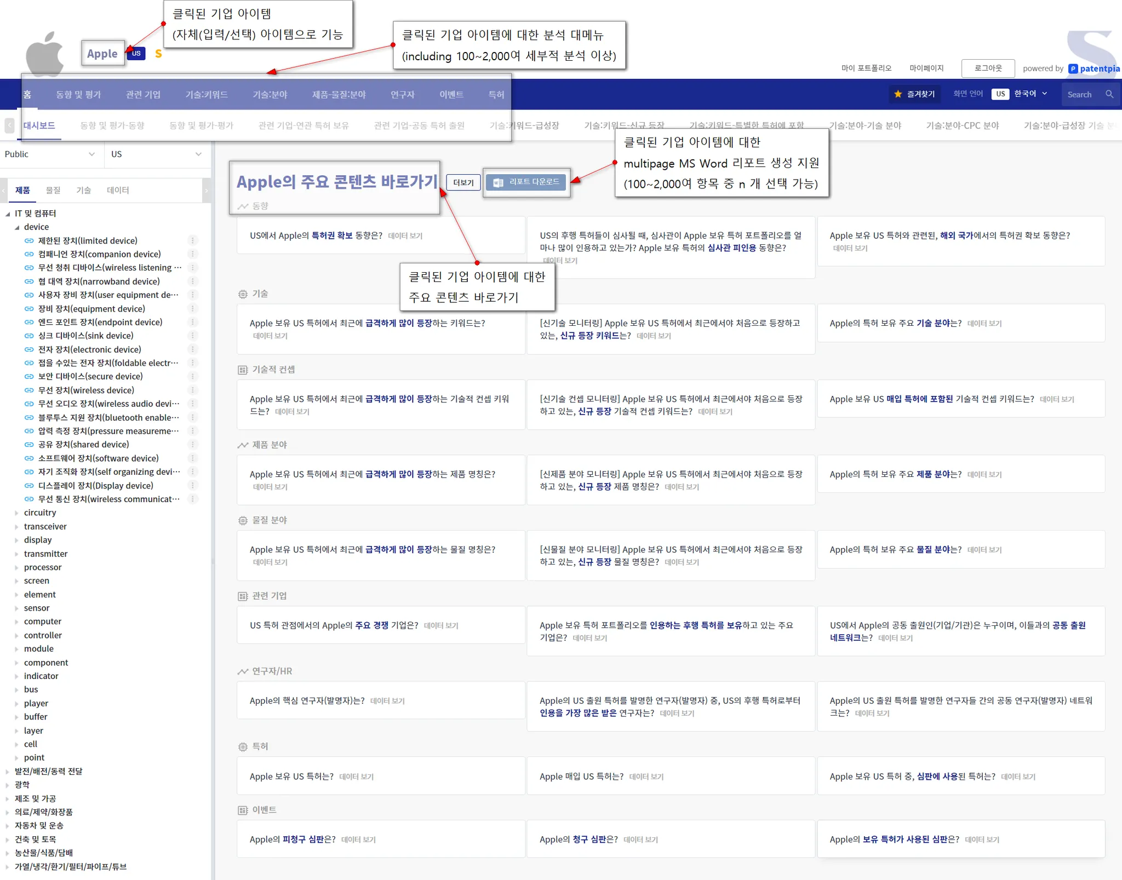Screen dimensions: 1122x880
Task: Click the search magnifier icon
Action: point(1109,94)
